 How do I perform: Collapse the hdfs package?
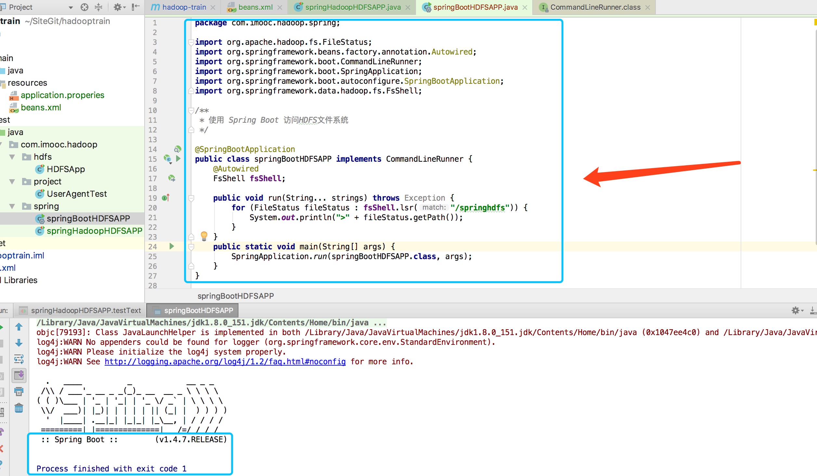pos(12,157)
